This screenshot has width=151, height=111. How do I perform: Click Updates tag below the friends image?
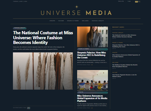click(x=93, y=92)
